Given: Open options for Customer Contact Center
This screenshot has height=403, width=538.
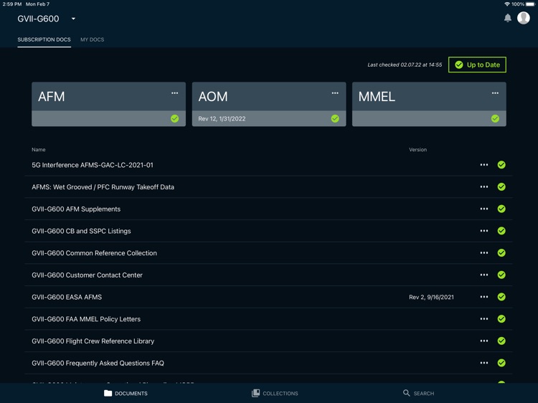Looking at the screenshot, I should [484, 275].
